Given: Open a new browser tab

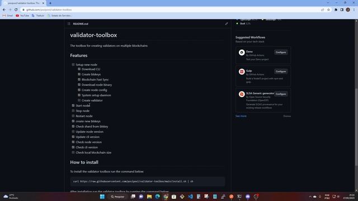Looking at the screenshot, I should [50, 3].
